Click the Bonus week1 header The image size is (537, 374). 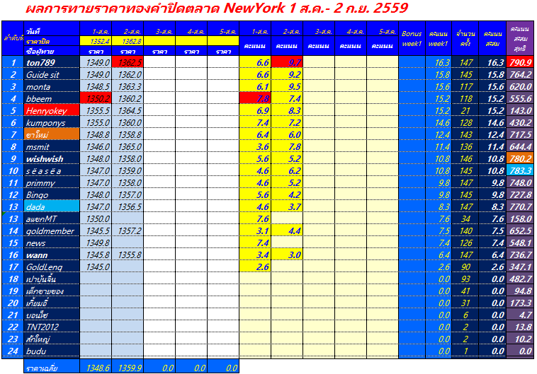click(x=412, y=38)
